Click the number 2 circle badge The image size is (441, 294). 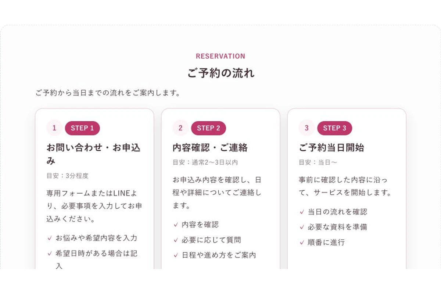[180, 128]
